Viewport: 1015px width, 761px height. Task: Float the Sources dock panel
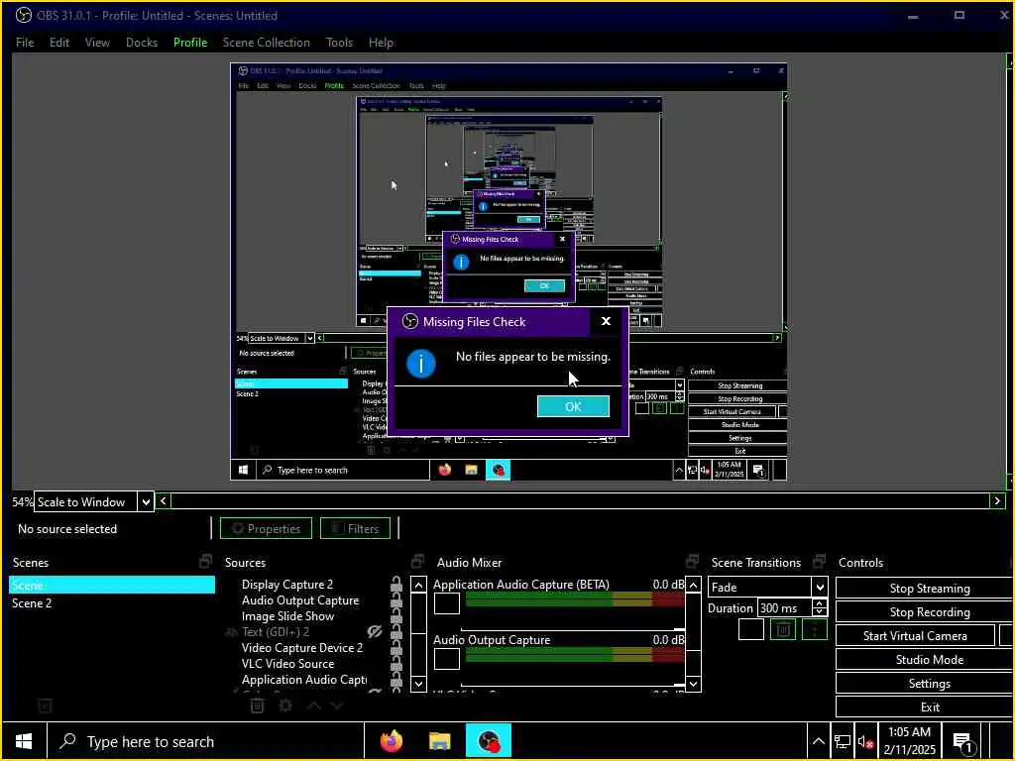click(417, 562)
